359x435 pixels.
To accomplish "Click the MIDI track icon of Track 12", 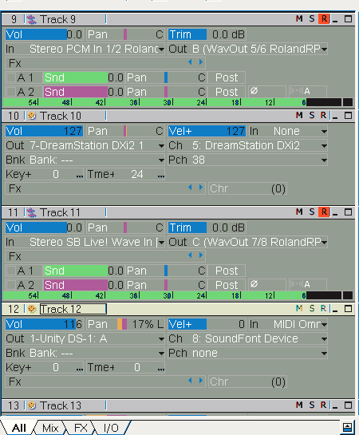I will click(32, 309).
